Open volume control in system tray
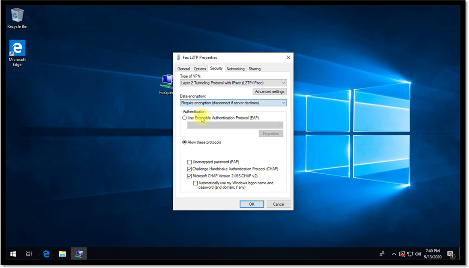469x268 pixels. pyautogui.click(x=418, y=254)
